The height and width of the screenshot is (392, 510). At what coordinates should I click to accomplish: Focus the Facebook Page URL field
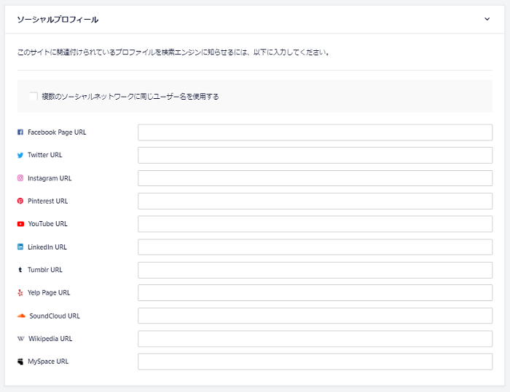click(315, 132)
